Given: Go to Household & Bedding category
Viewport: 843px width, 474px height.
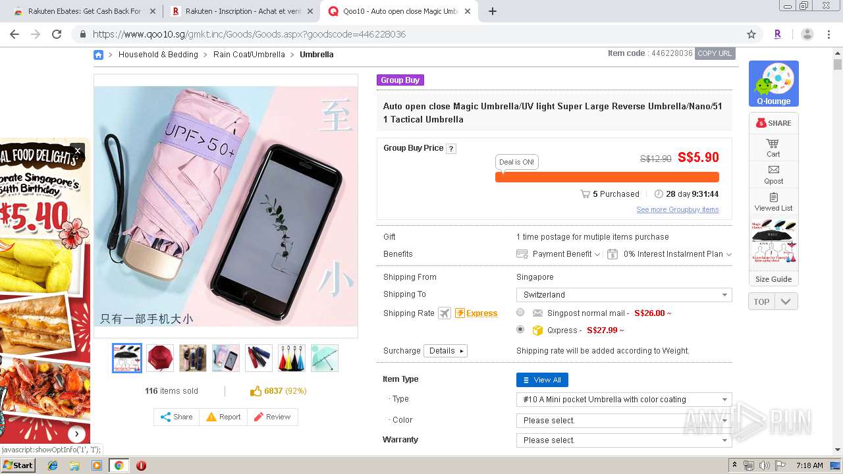Looking at the screenshot, I should point(158,55).
